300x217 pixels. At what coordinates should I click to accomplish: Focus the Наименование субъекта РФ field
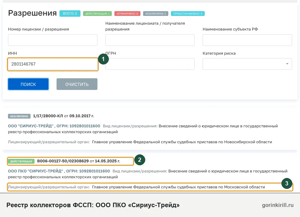click(x=247, y=40)
